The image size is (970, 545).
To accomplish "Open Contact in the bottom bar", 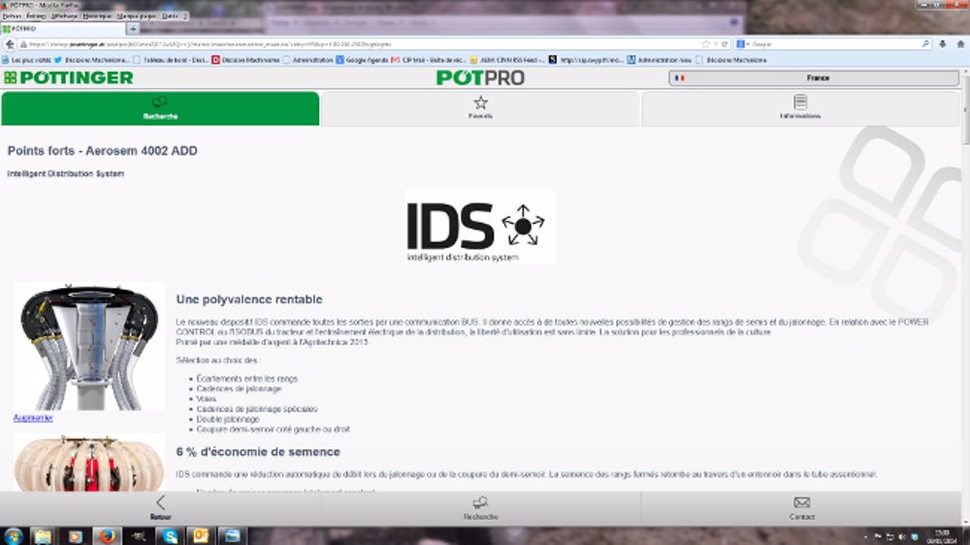I will (802, 507).
